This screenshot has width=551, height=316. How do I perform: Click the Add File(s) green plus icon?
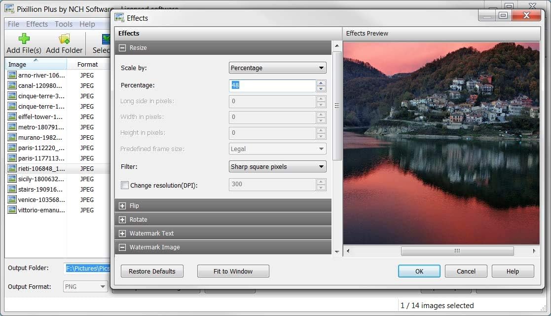click(24, 39)
